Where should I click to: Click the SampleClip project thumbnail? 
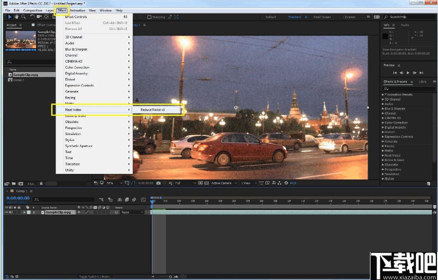pyautogui.click(x=20, y=40)
